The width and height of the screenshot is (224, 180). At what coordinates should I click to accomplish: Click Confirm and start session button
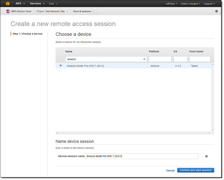tap(196, 170)
